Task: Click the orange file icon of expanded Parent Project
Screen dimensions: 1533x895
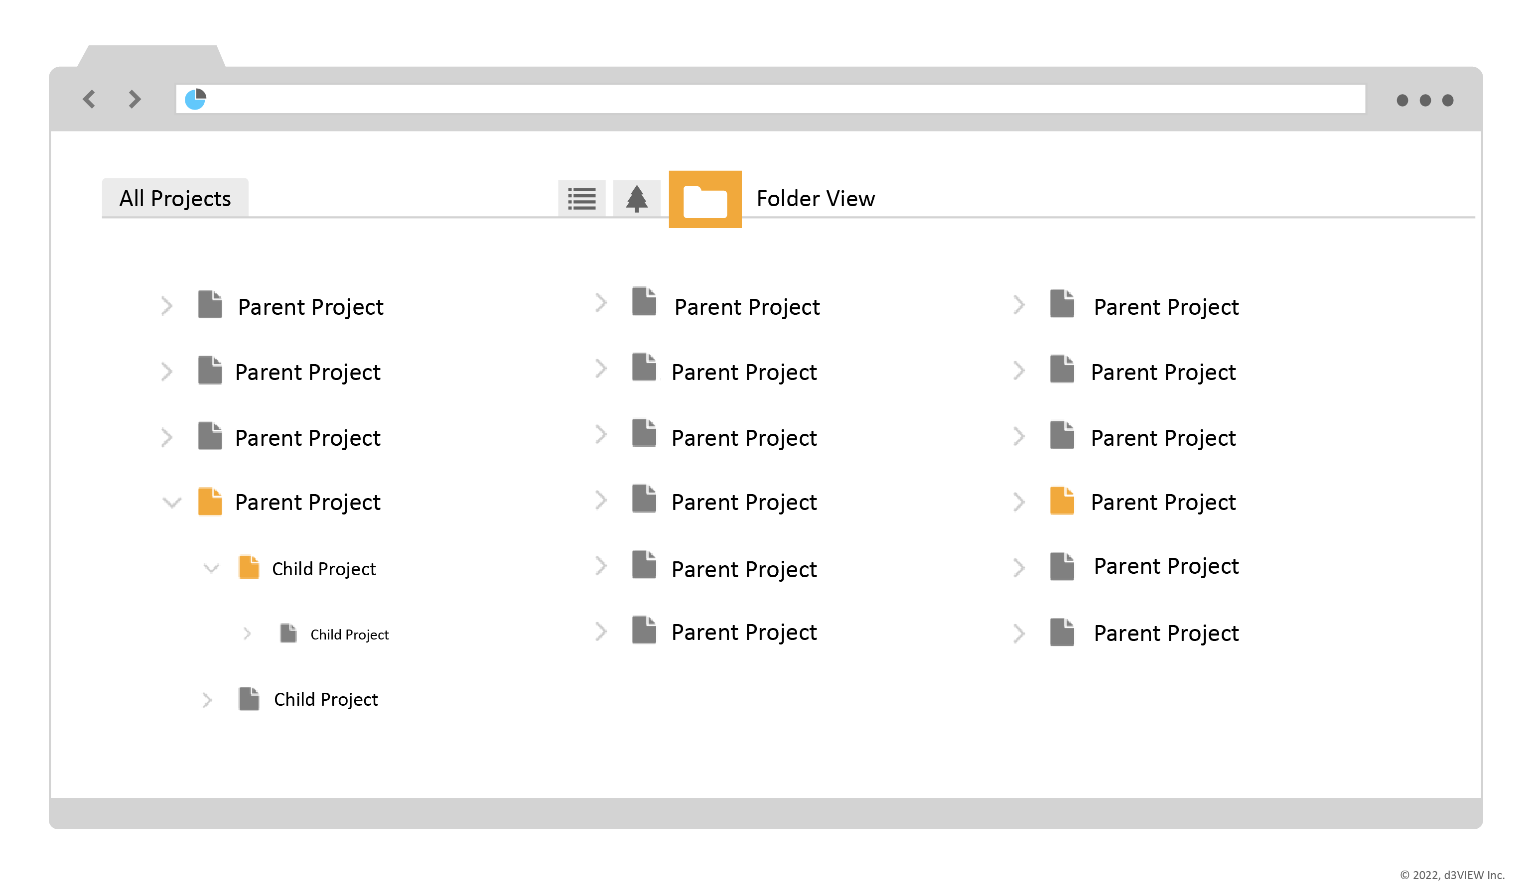Action: click(x=210, y=502)
